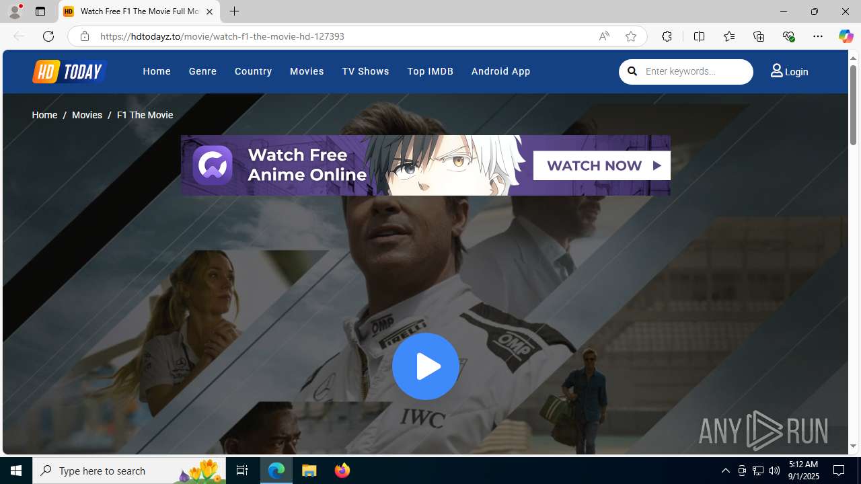Open a new browser tab

click(x=234, y=11)
